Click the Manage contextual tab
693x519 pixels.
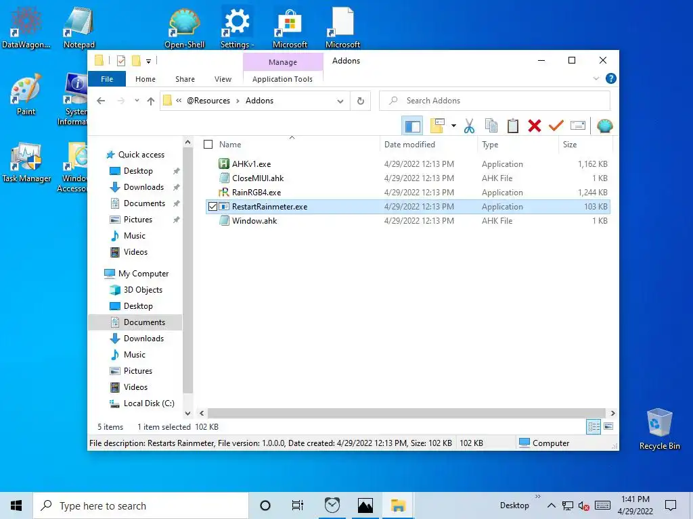tap(283, 62)
